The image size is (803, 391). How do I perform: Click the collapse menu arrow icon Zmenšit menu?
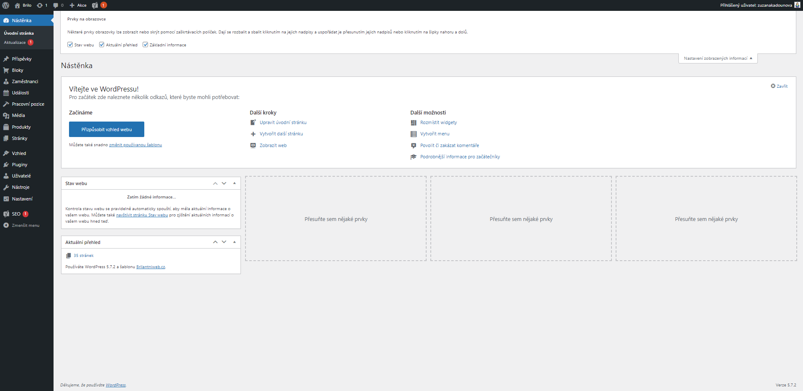coord(6,225)
